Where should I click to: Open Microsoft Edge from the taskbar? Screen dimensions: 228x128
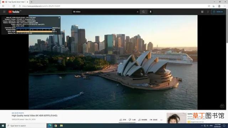coord(50,126)
